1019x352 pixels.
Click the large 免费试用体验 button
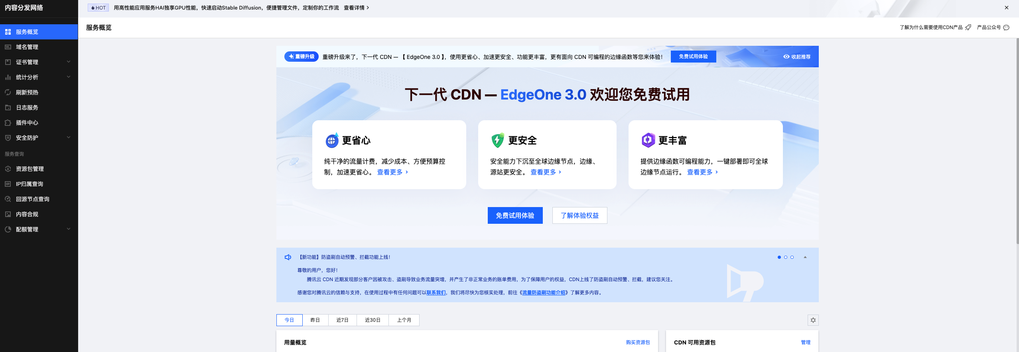pos(515,215)
